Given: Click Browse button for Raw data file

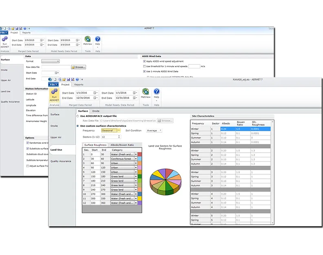Looking at the screenshot, I should (79, 67).
